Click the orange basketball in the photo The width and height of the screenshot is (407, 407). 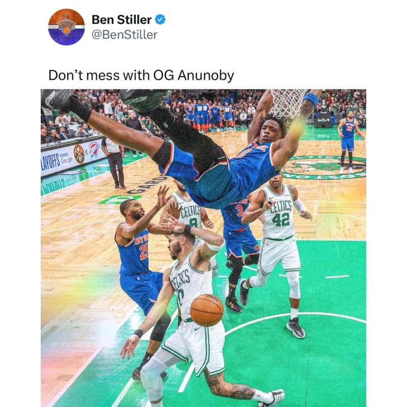207,310
